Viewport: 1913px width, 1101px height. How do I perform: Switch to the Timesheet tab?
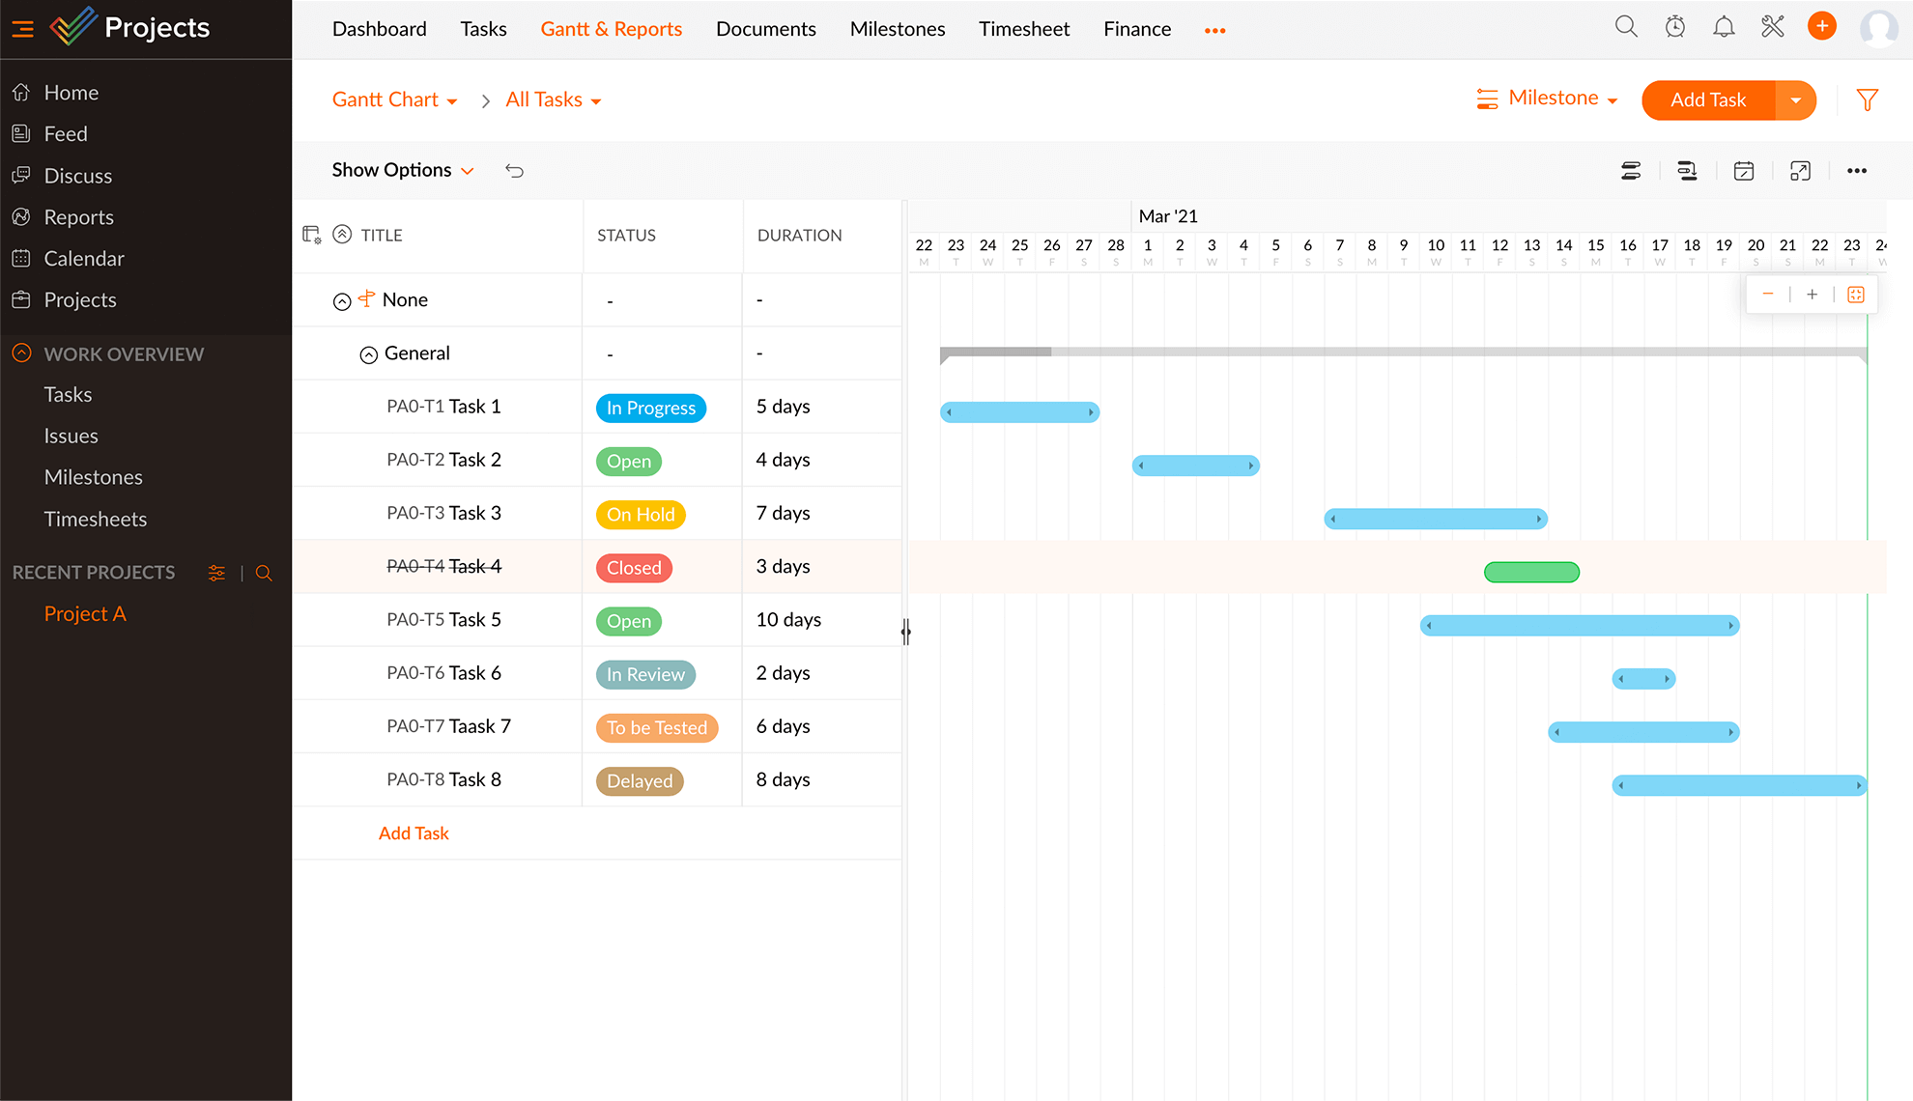1025,26
